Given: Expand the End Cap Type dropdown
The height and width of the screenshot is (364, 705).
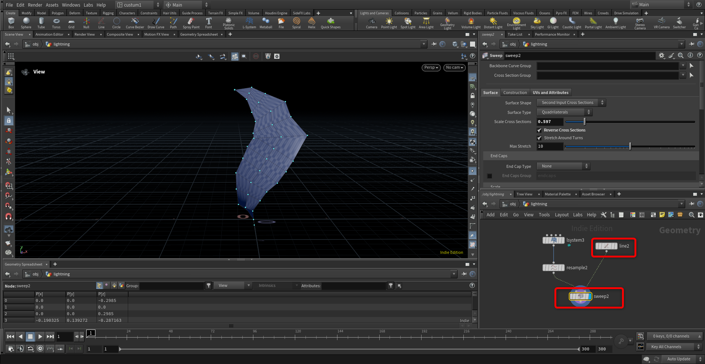Looking at the screenshot, I should pos(563,166).
